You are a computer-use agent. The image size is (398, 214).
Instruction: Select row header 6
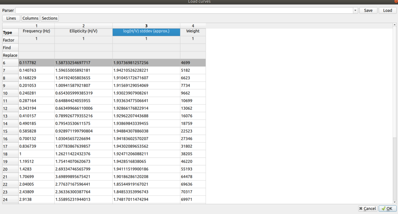[10, 63]
